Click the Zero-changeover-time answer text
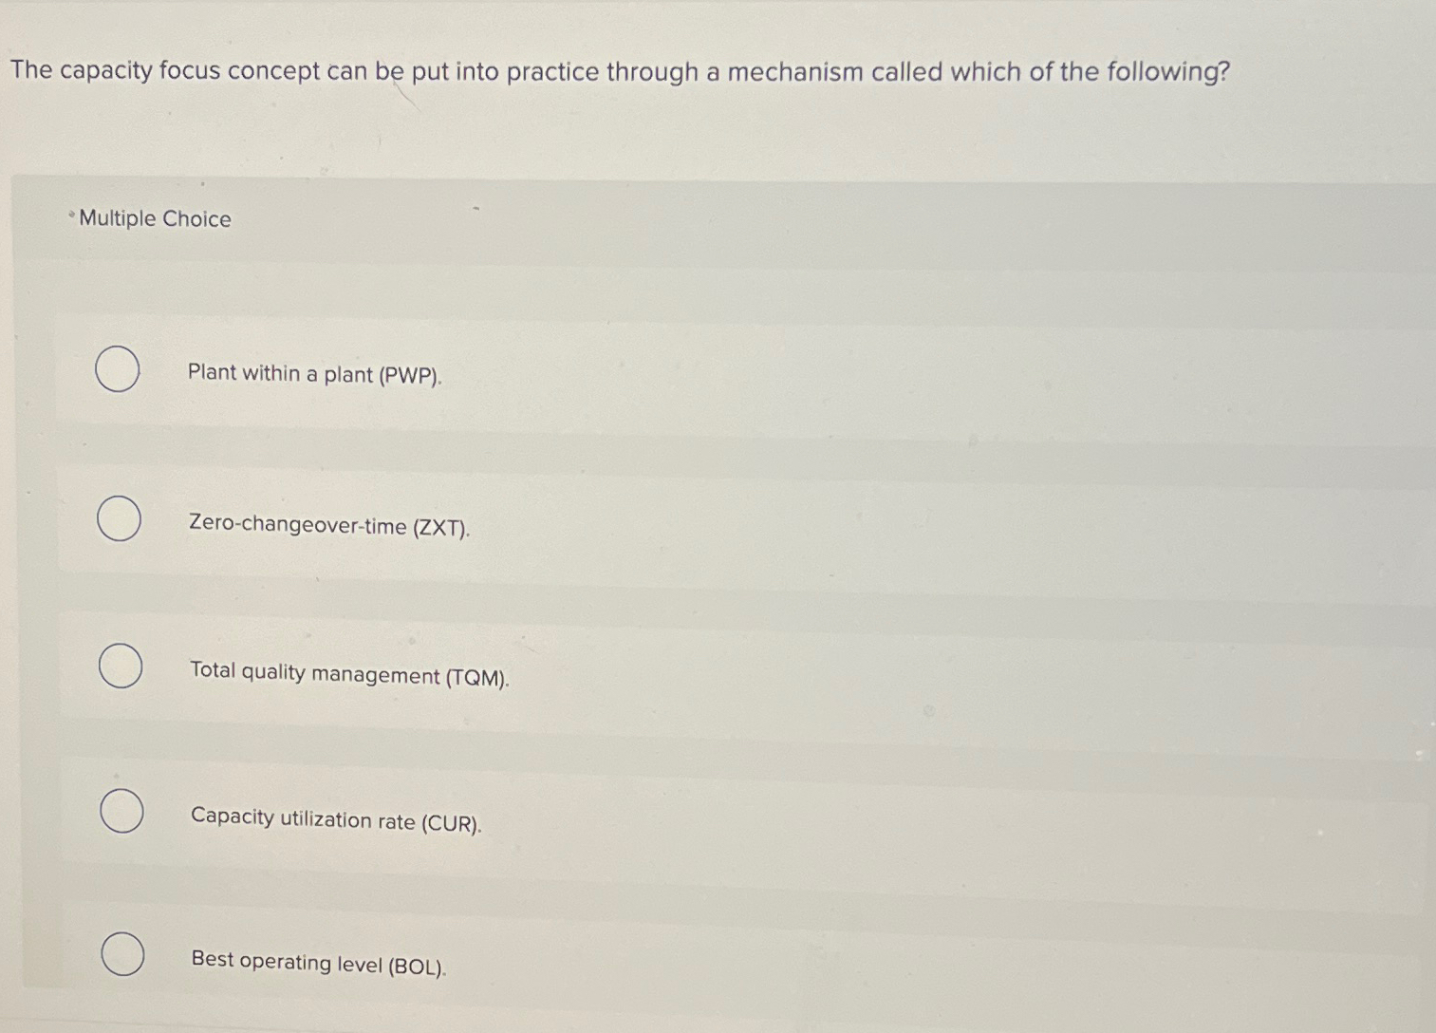Image resolution: width=1436 pixels, height=1033 pixels. [x=330, y=526]
